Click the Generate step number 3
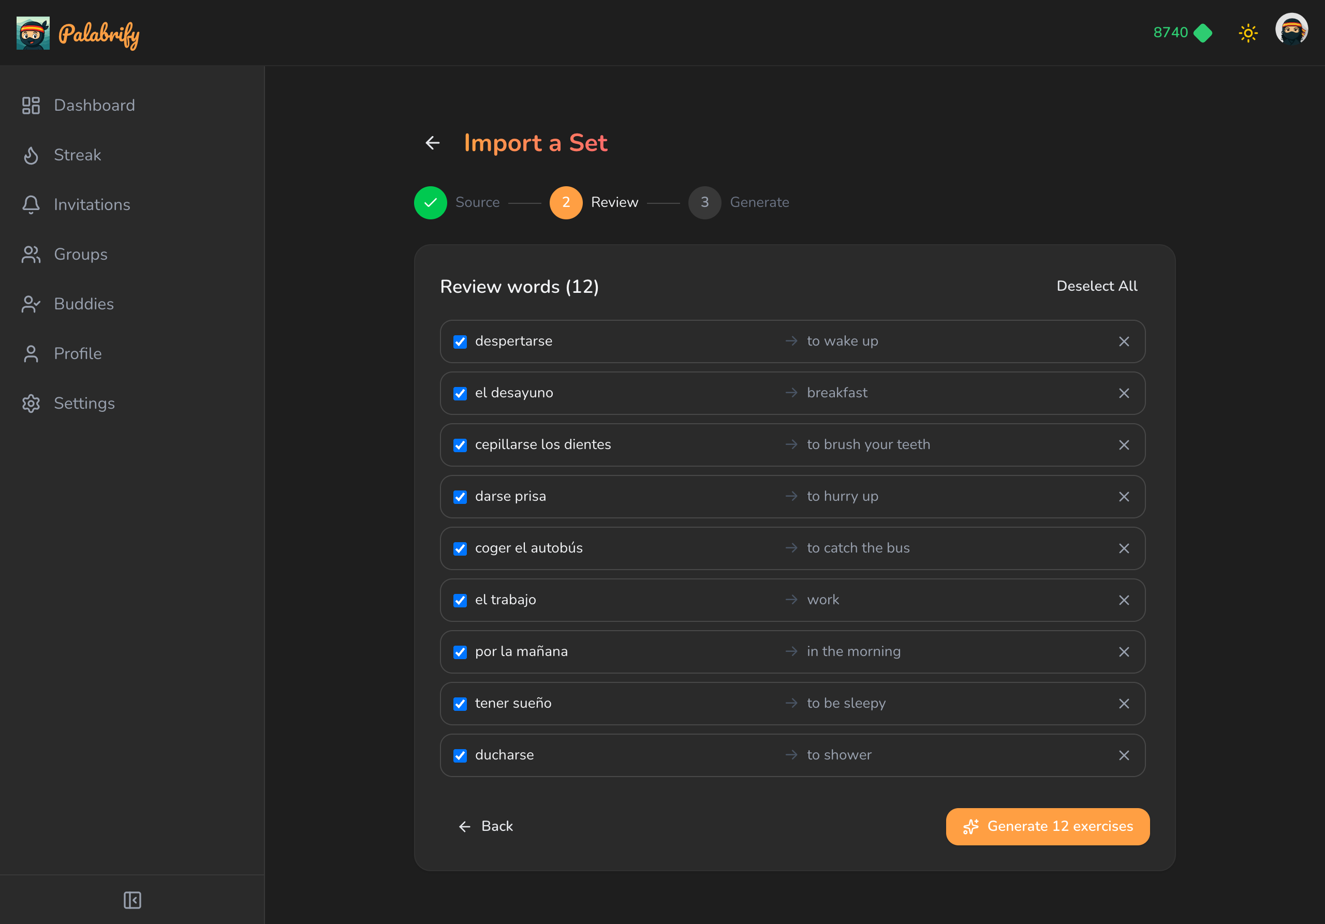 [704, 202]
